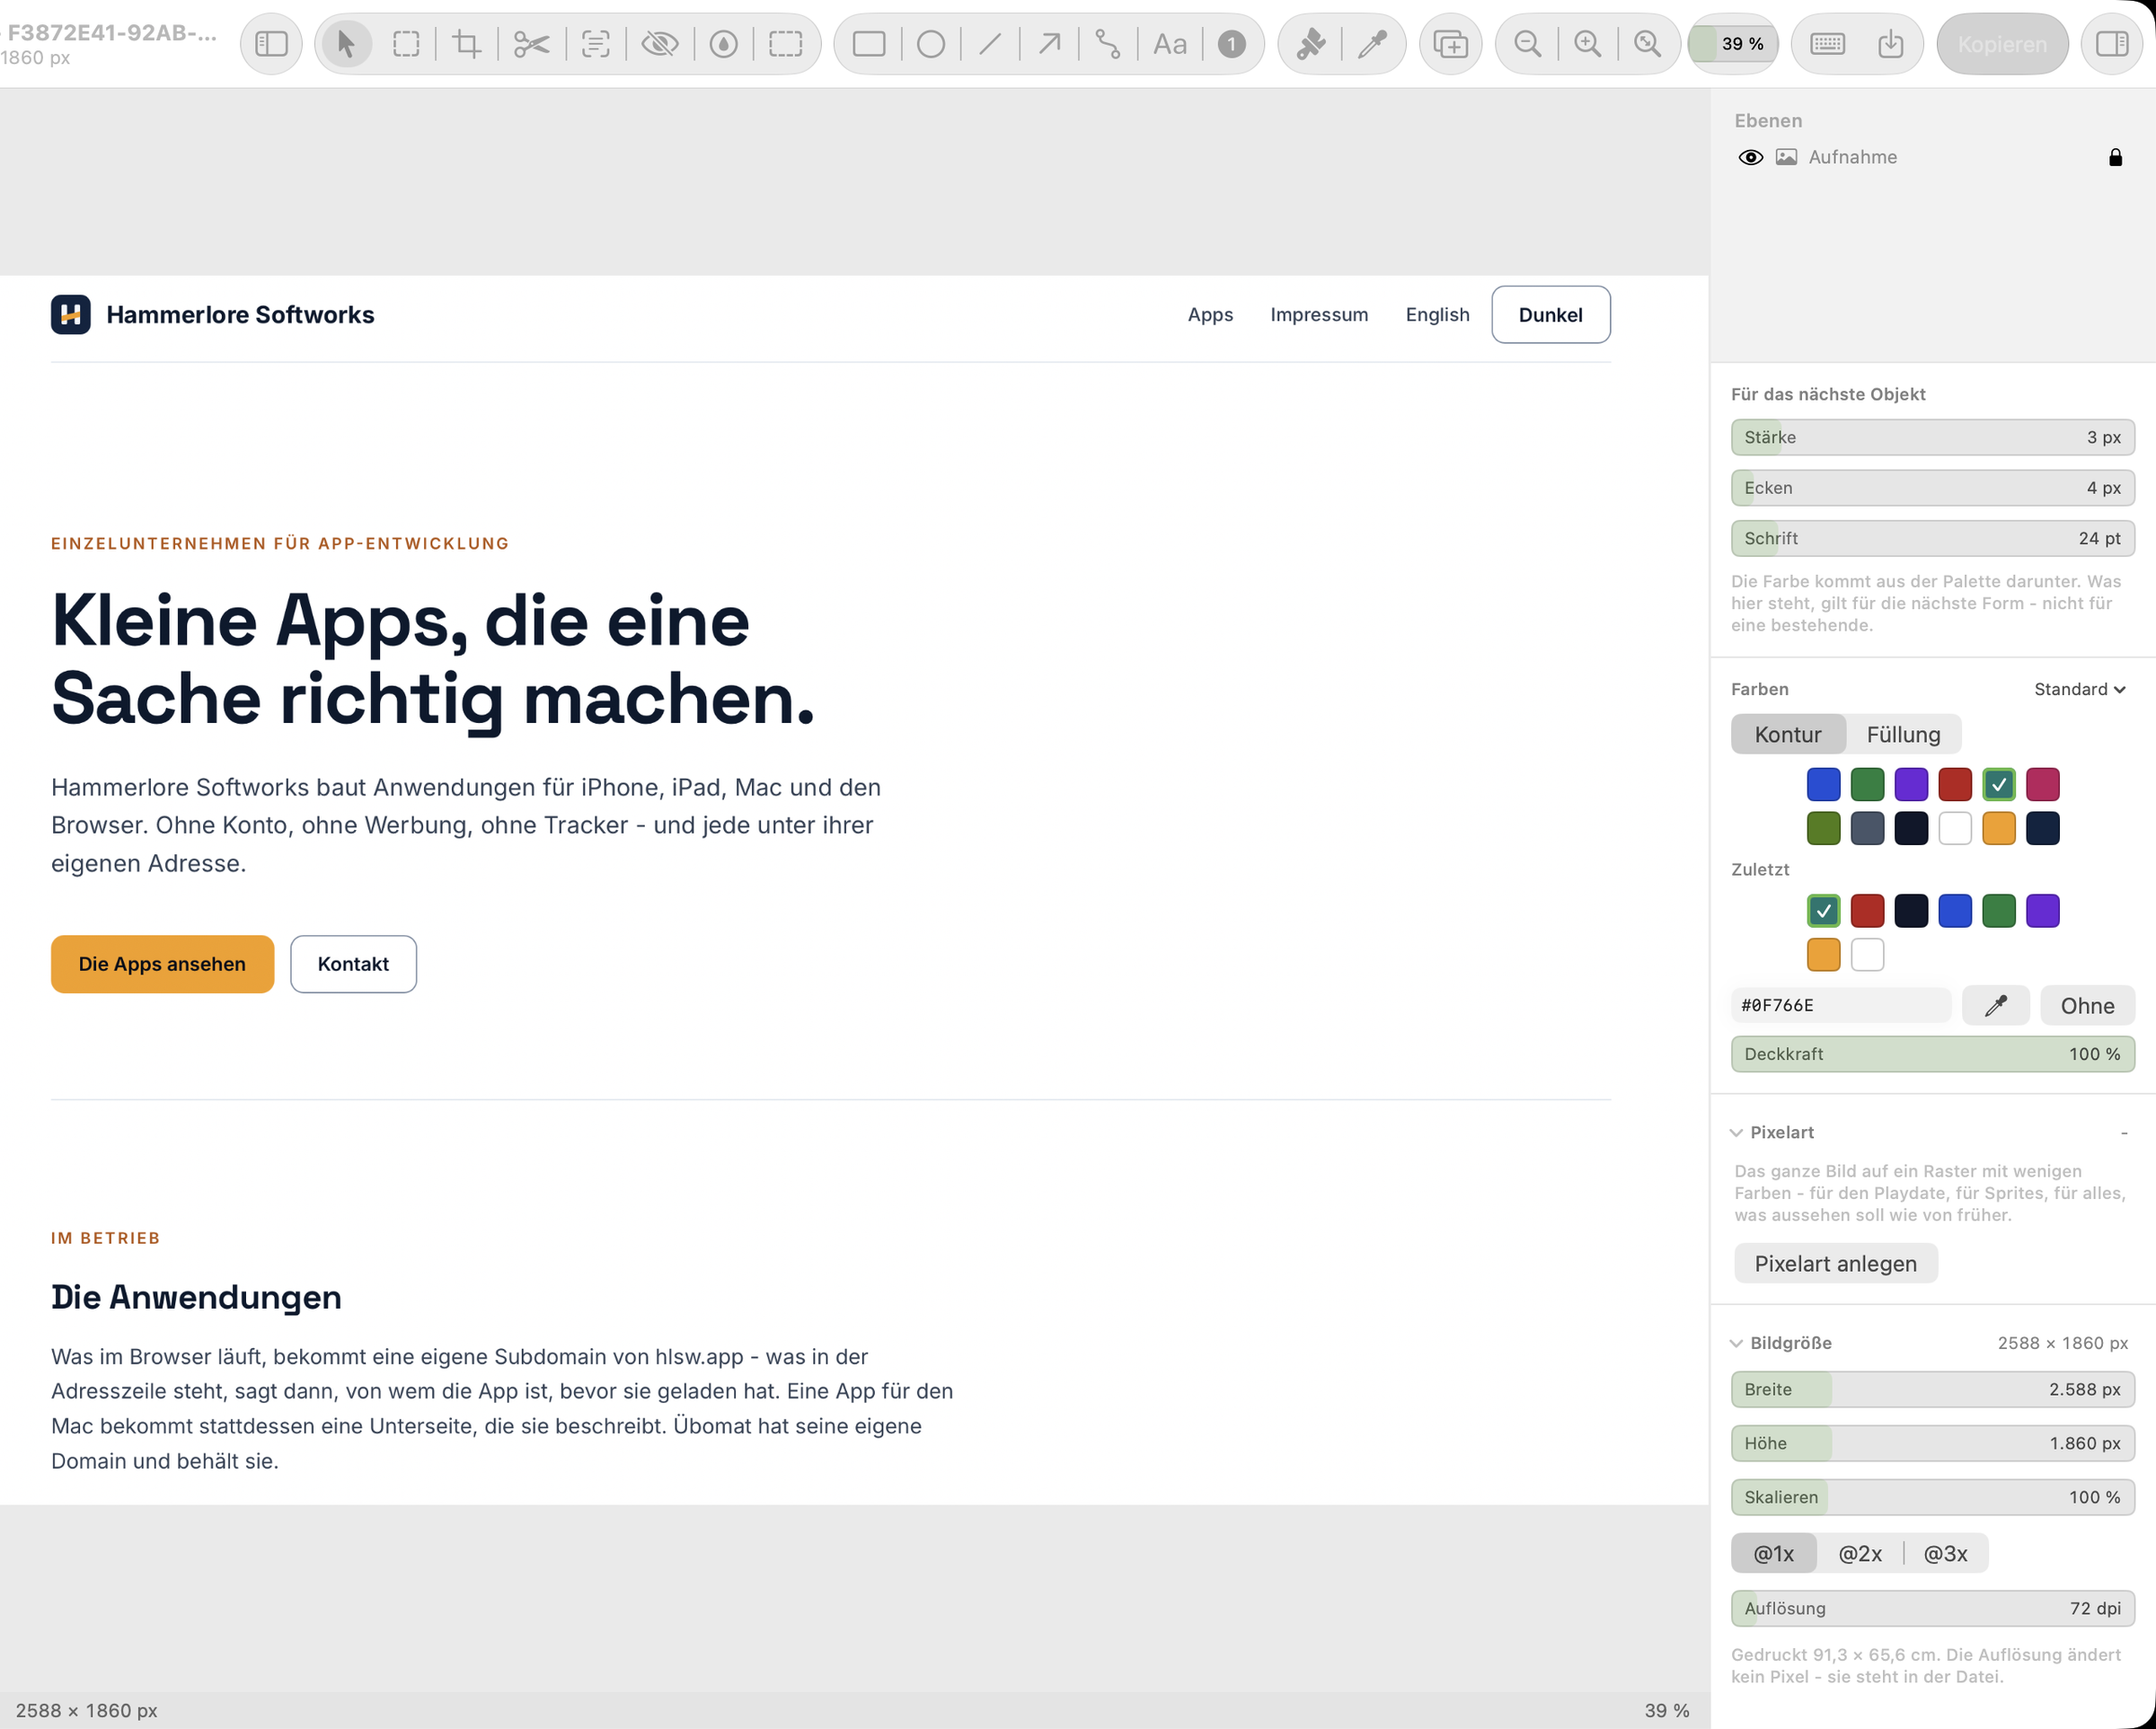The image size is (2156, 1729).
Task: Select the line drawing tool
Action: point(990,44)
